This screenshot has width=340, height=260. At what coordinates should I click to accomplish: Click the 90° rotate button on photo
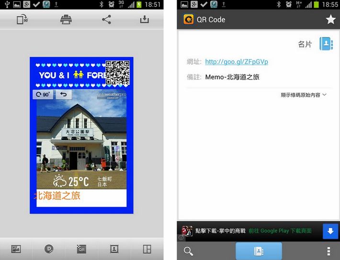coord(43,94)
